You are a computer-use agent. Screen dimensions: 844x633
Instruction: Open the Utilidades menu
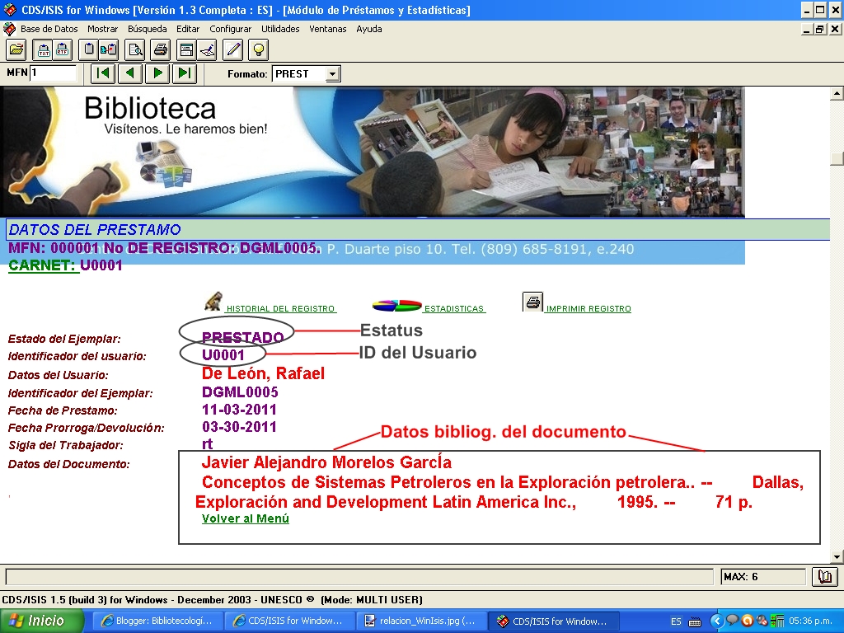pos(280,29)
